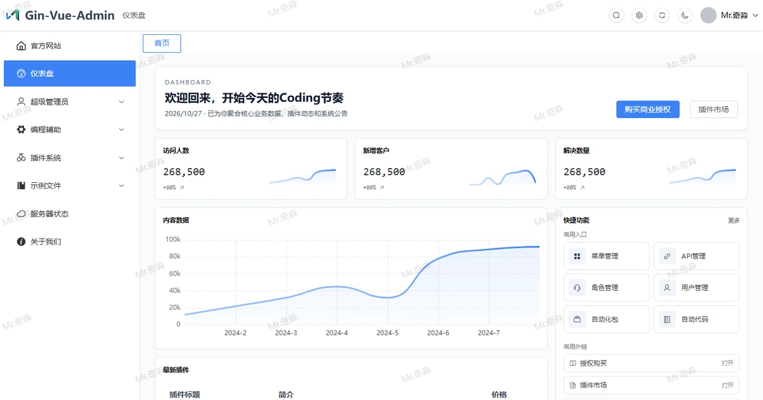Click the Gin-Vue-Admin title text
763x400 pixels.
click(x=70, y=15)
